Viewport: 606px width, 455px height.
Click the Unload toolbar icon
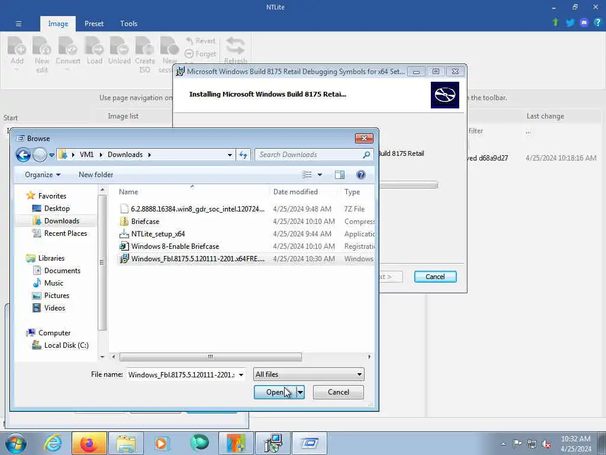(119, 50)
